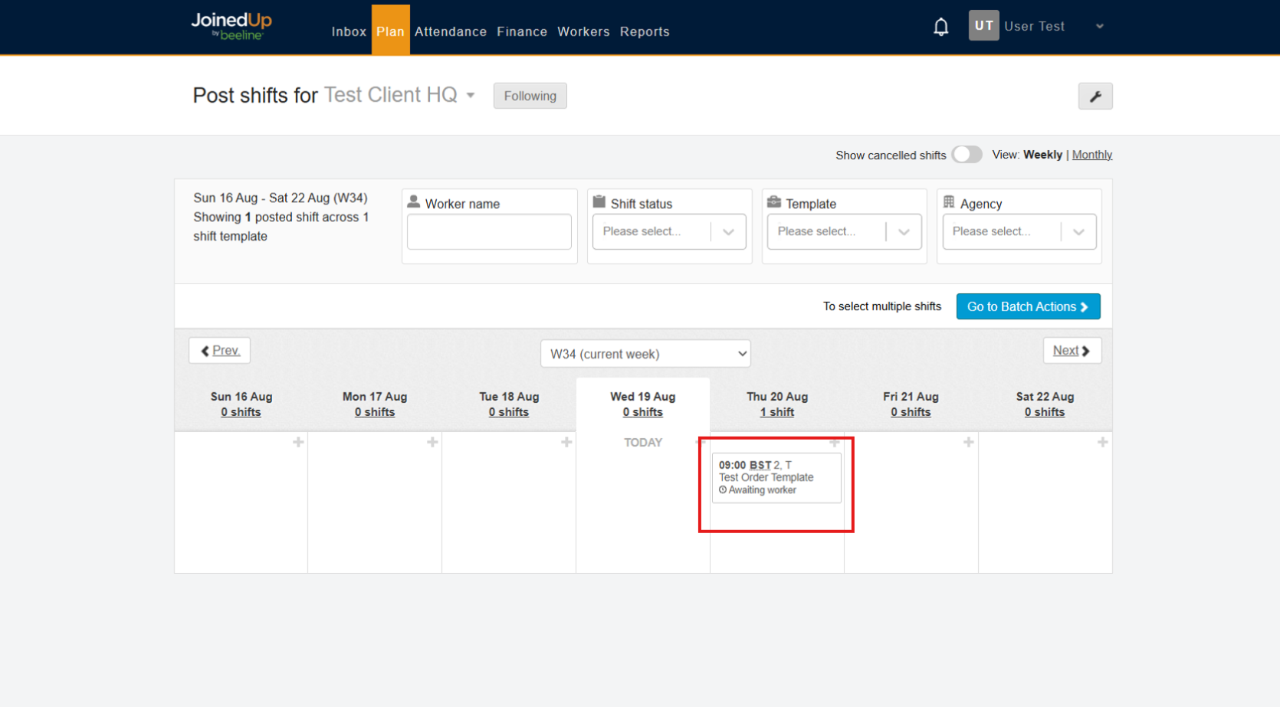Add a shift on Sat 22 Aug

point(1102,442)
